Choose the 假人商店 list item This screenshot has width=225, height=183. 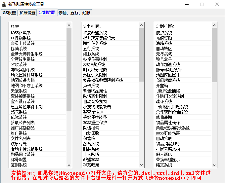pyautogui.click(x=164, y=154)
